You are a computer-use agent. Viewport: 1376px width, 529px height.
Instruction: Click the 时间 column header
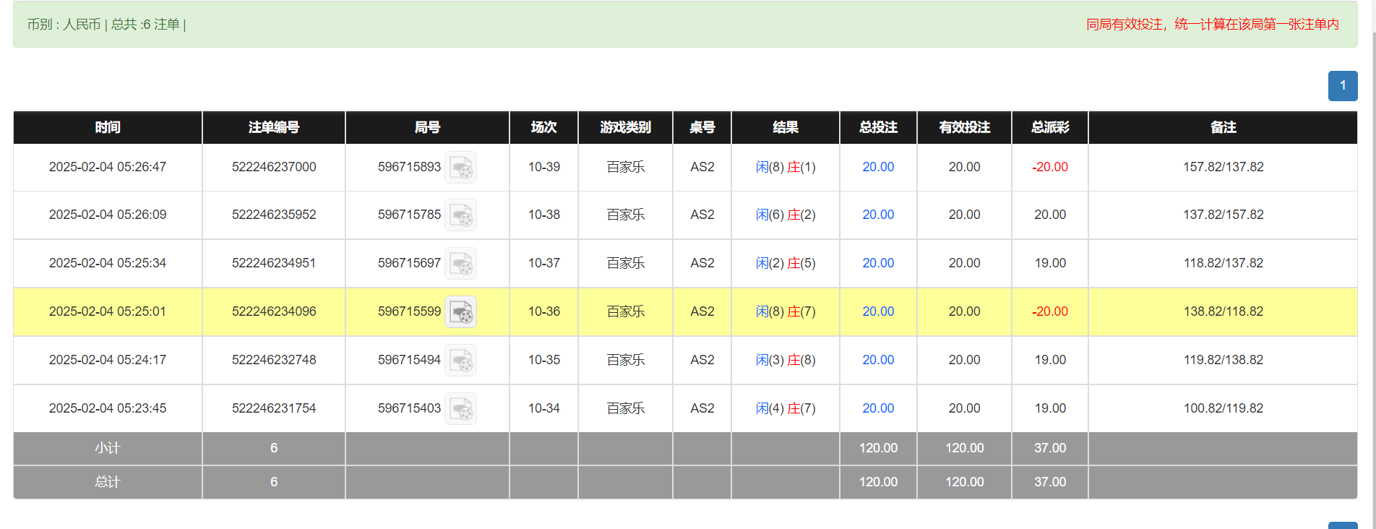tap(108, 127)
